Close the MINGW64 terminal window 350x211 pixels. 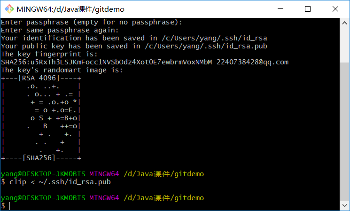click(x=335, y=9)
